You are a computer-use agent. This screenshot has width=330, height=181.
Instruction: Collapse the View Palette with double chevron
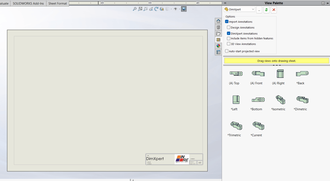point(225,3)
